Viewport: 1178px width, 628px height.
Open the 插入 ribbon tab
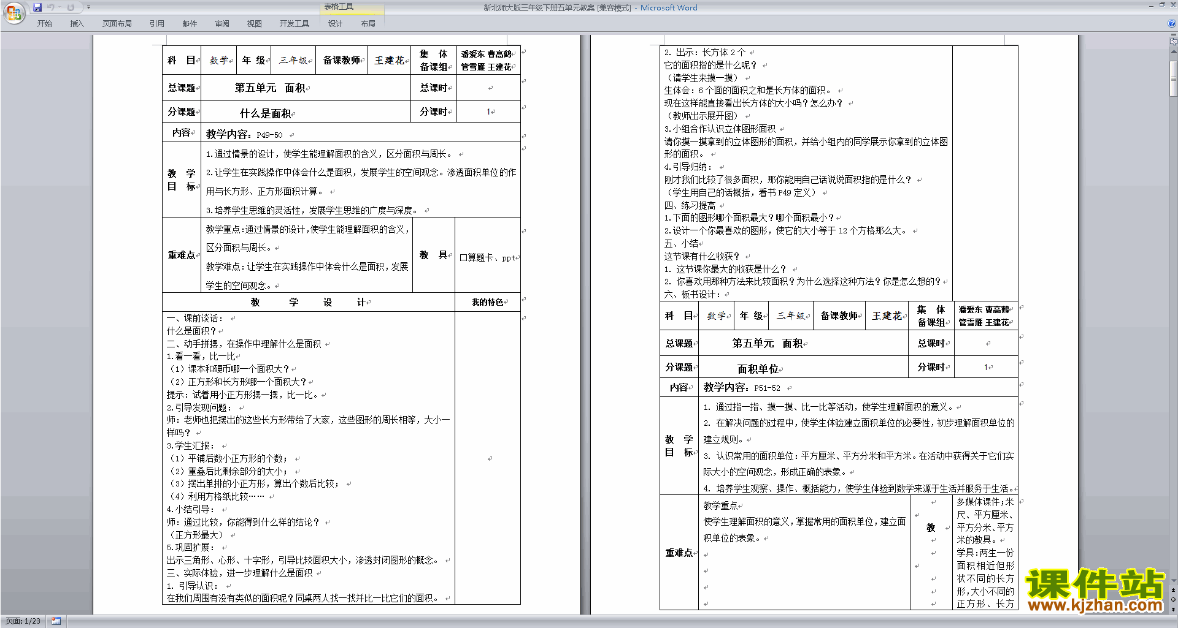77,23
